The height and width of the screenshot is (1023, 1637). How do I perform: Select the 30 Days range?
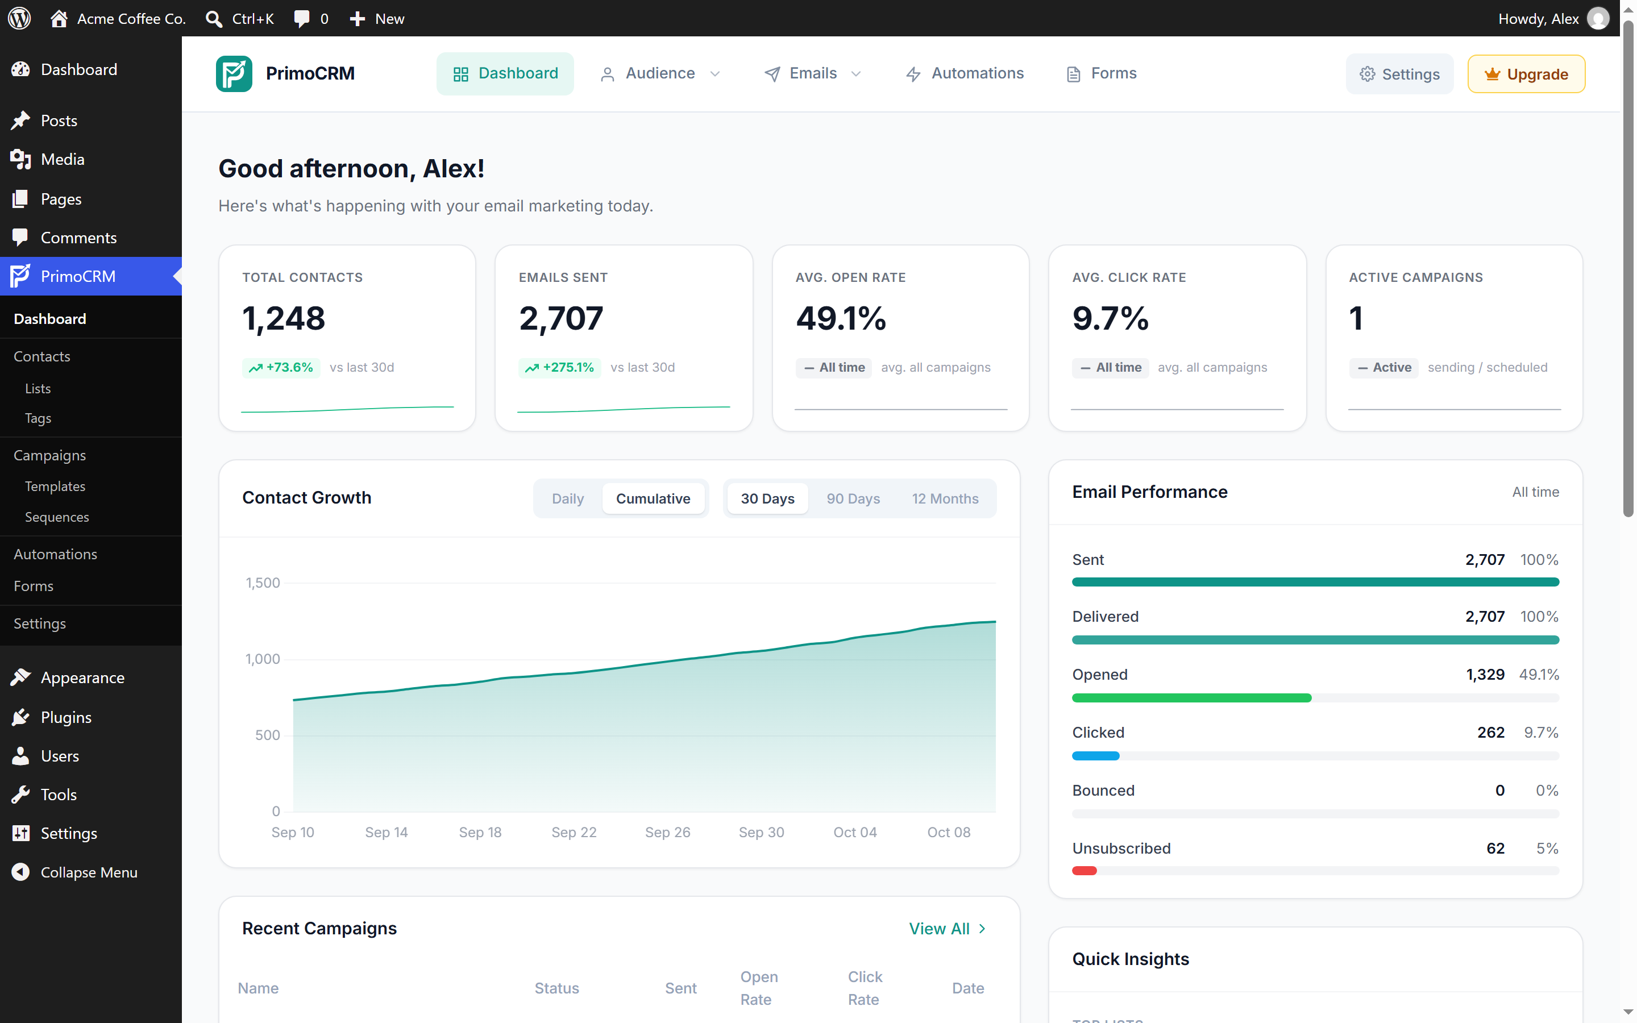coord(767,498)
